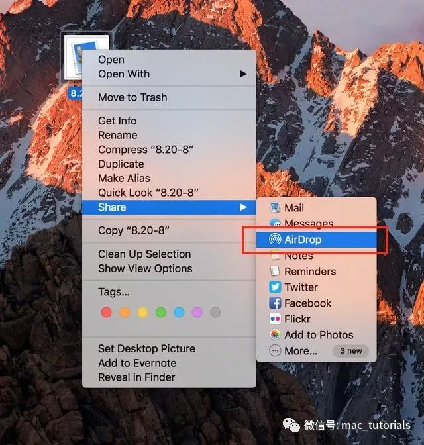Select the AirDrop sharing icon

275,240
